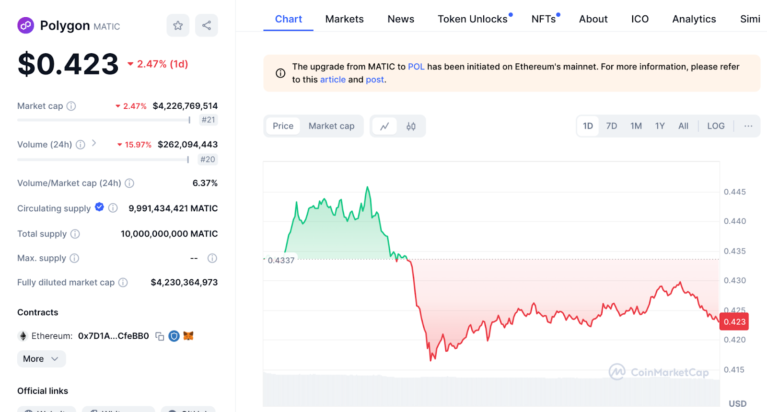This screenshot has height=412, width=767.
Task: Copy the Ethereum contract address
Action: [160, 336]
